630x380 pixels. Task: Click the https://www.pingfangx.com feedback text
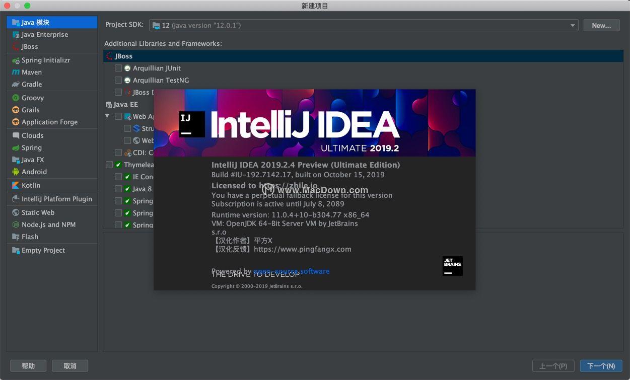pos(303,249)
